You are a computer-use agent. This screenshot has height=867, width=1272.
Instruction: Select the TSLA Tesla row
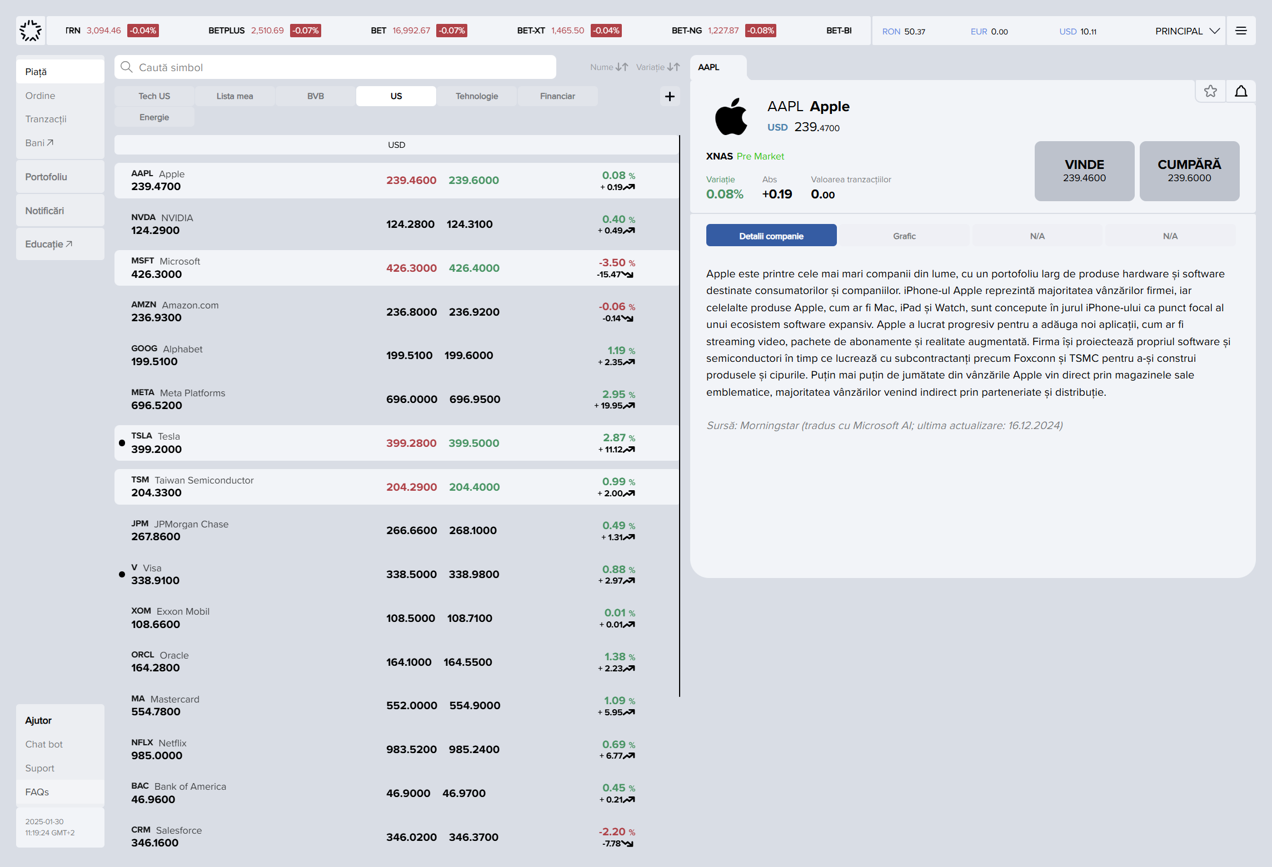(396, 443)
